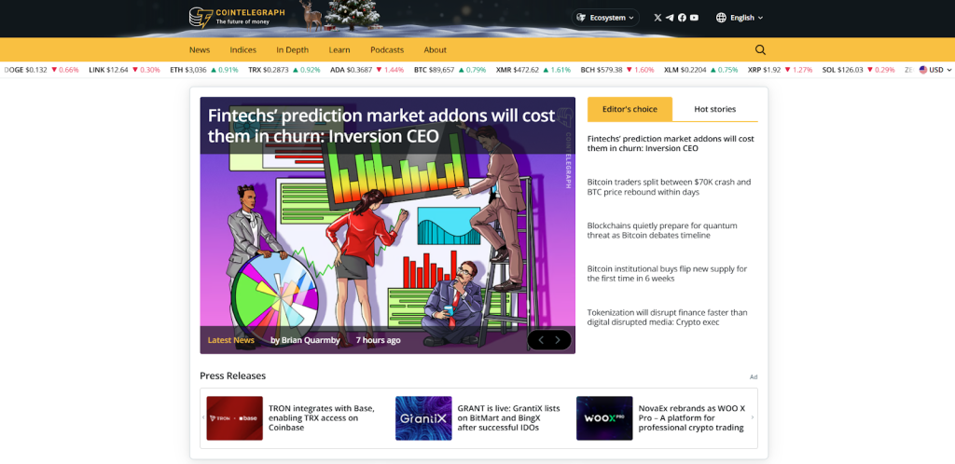The height and width of the screenshot is (464, 955).
Task: Open NovaEx rebrands as WOO X release
Action: [692, 417]
